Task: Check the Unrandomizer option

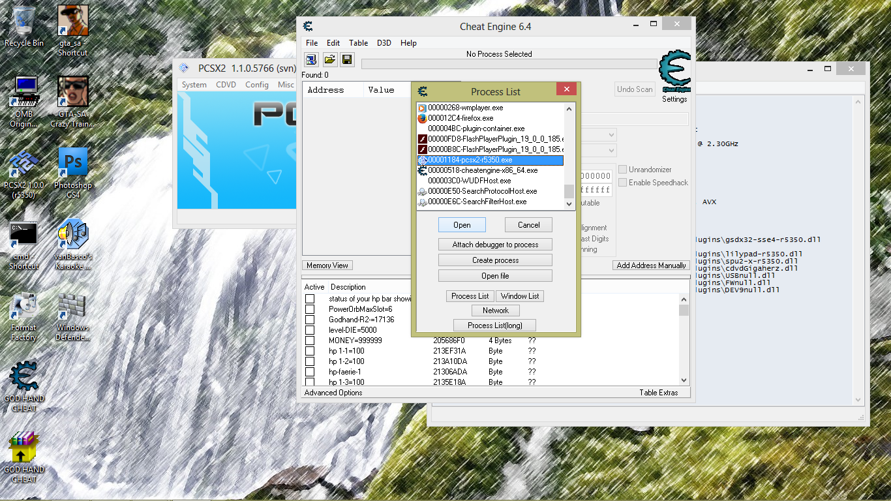Action: 622,170
